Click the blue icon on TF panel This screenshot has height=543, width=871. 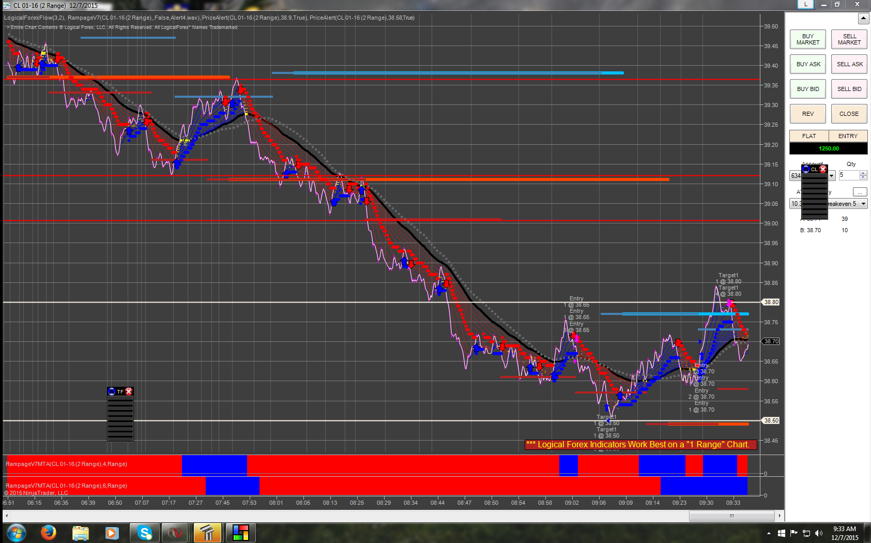(x=112, y=391)
